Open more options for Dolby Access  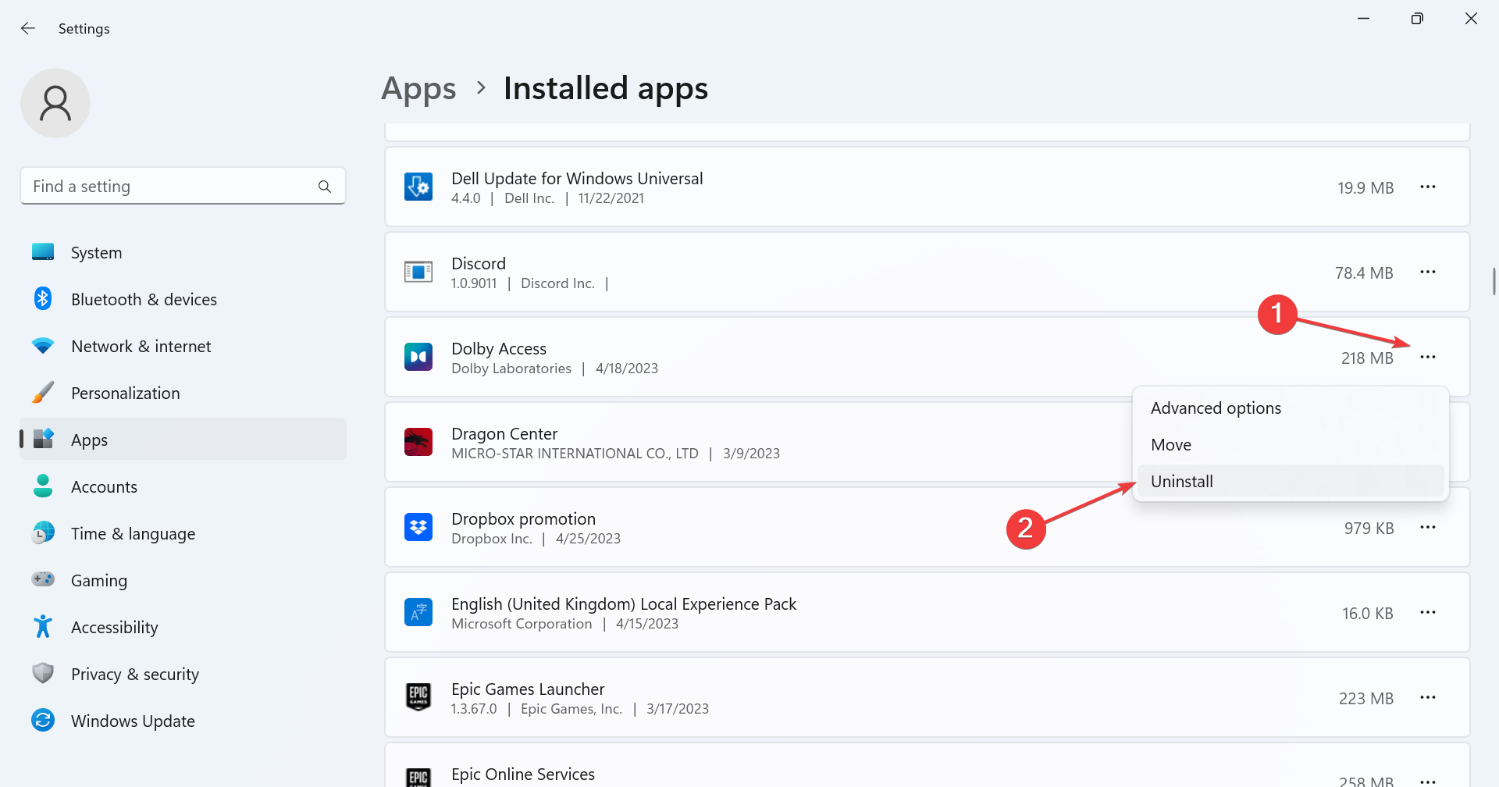coord(1428,358)
